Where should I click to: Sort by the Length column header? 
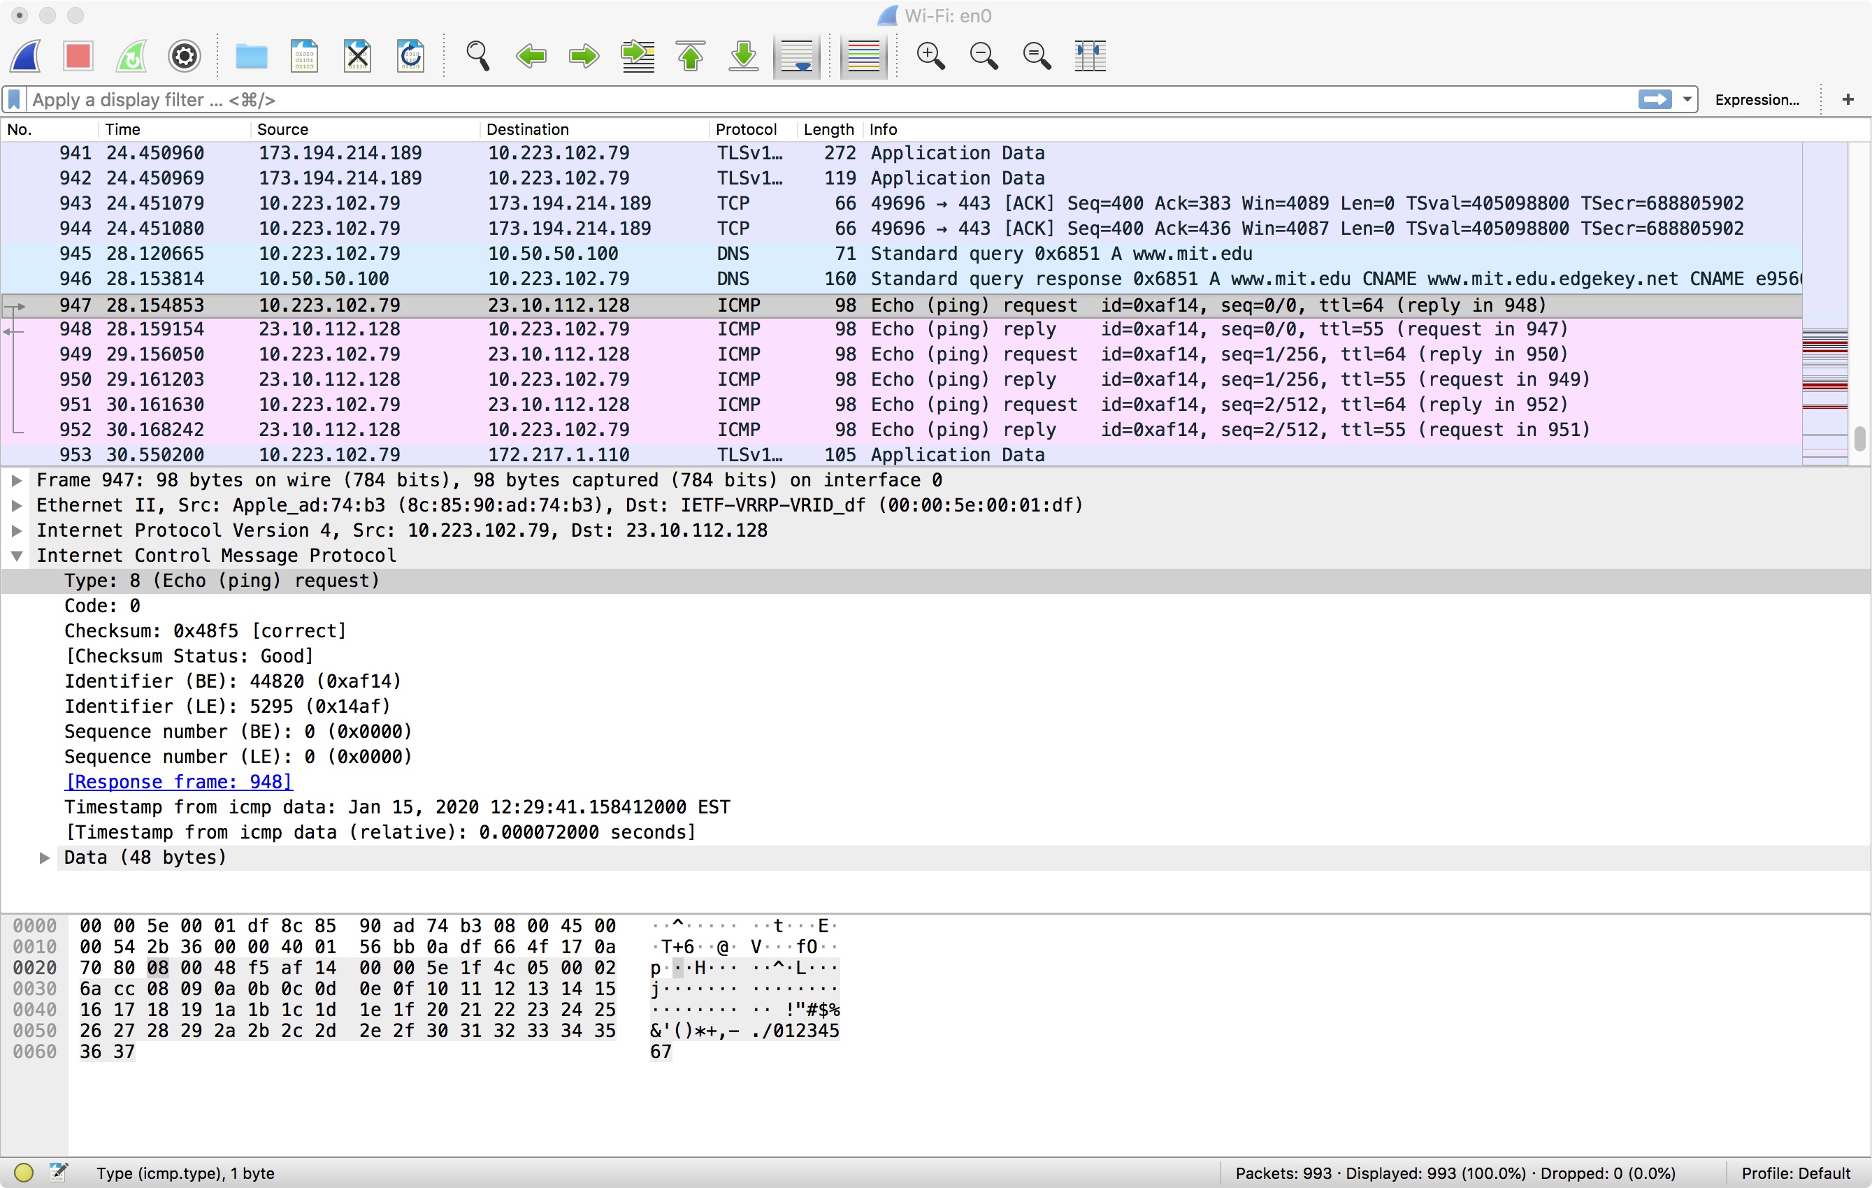(829, 129)
